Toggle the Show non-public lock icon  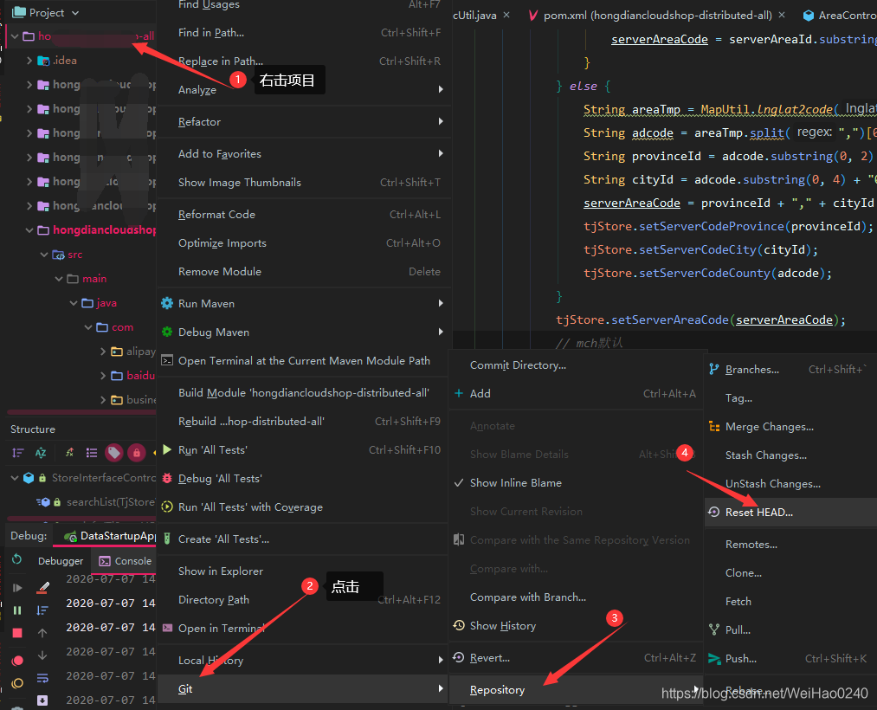click(137, 453)
